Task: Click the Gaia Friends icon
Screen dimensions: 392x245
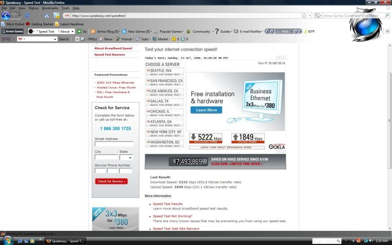Action: pos(118,39)
